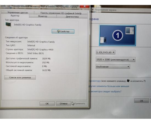
Task: Click link about making elements bigger or smaller
Action: pos(110,86)
